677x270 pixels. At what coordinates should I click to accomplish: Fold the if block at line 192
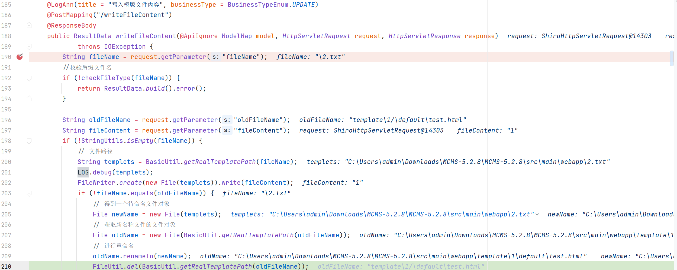click(29, 78)
